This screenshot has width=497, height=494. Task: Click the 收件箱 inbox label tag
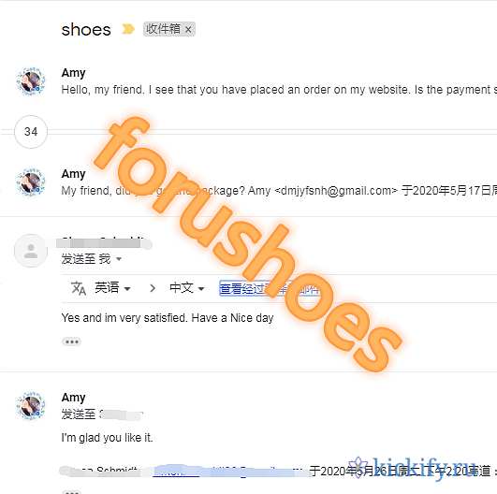[163, 29]
